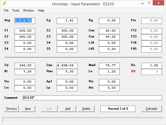Open the Help menu
Image resolution: width=166 pixels, height=125 pixels.
tap(41, 10)
